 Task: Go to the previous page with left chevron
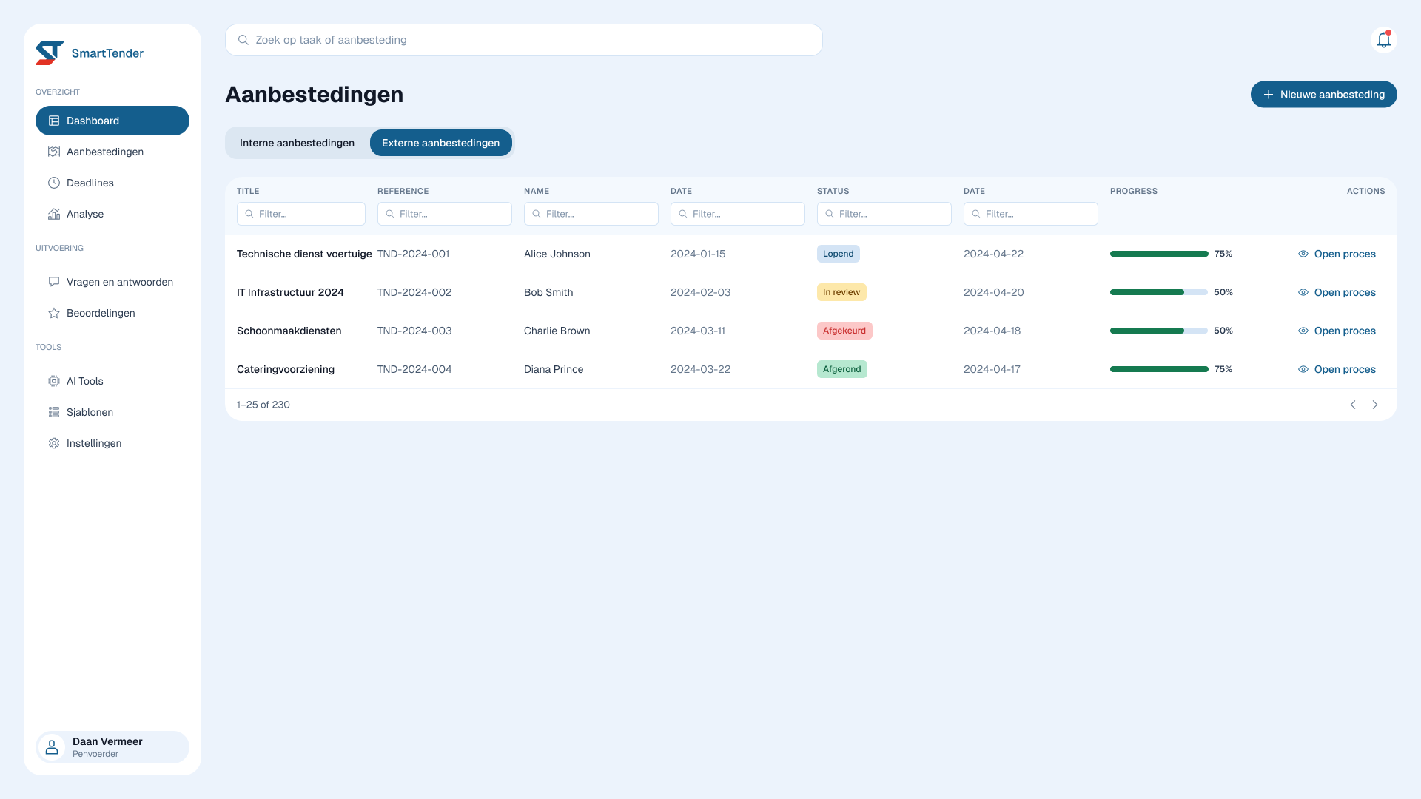tap(1353, 405)
